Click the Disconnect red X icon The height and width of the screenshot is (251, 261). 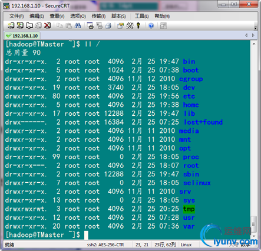tap(47, 25)
